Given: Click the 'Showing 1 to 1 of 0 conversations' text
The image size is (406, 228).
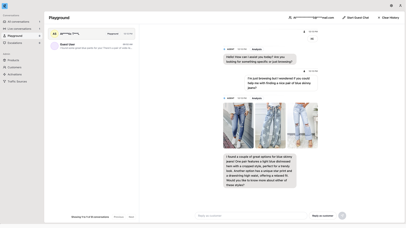Looking at the screenshot, I should (90, 217).
